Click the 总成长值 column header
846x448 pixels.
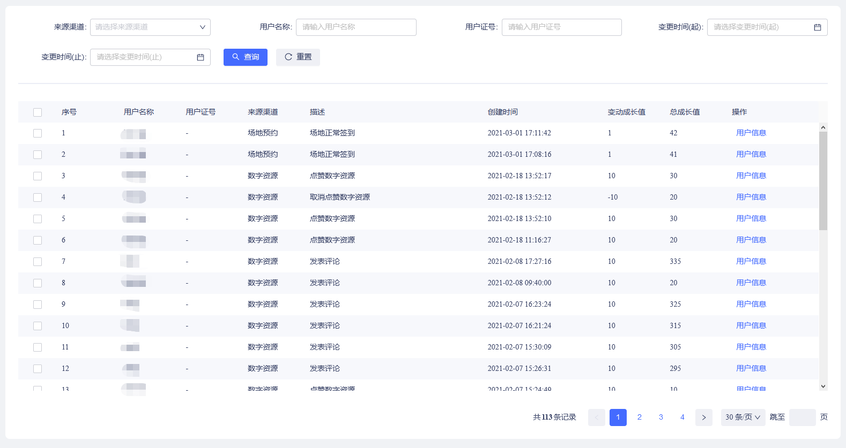point(685,112)
